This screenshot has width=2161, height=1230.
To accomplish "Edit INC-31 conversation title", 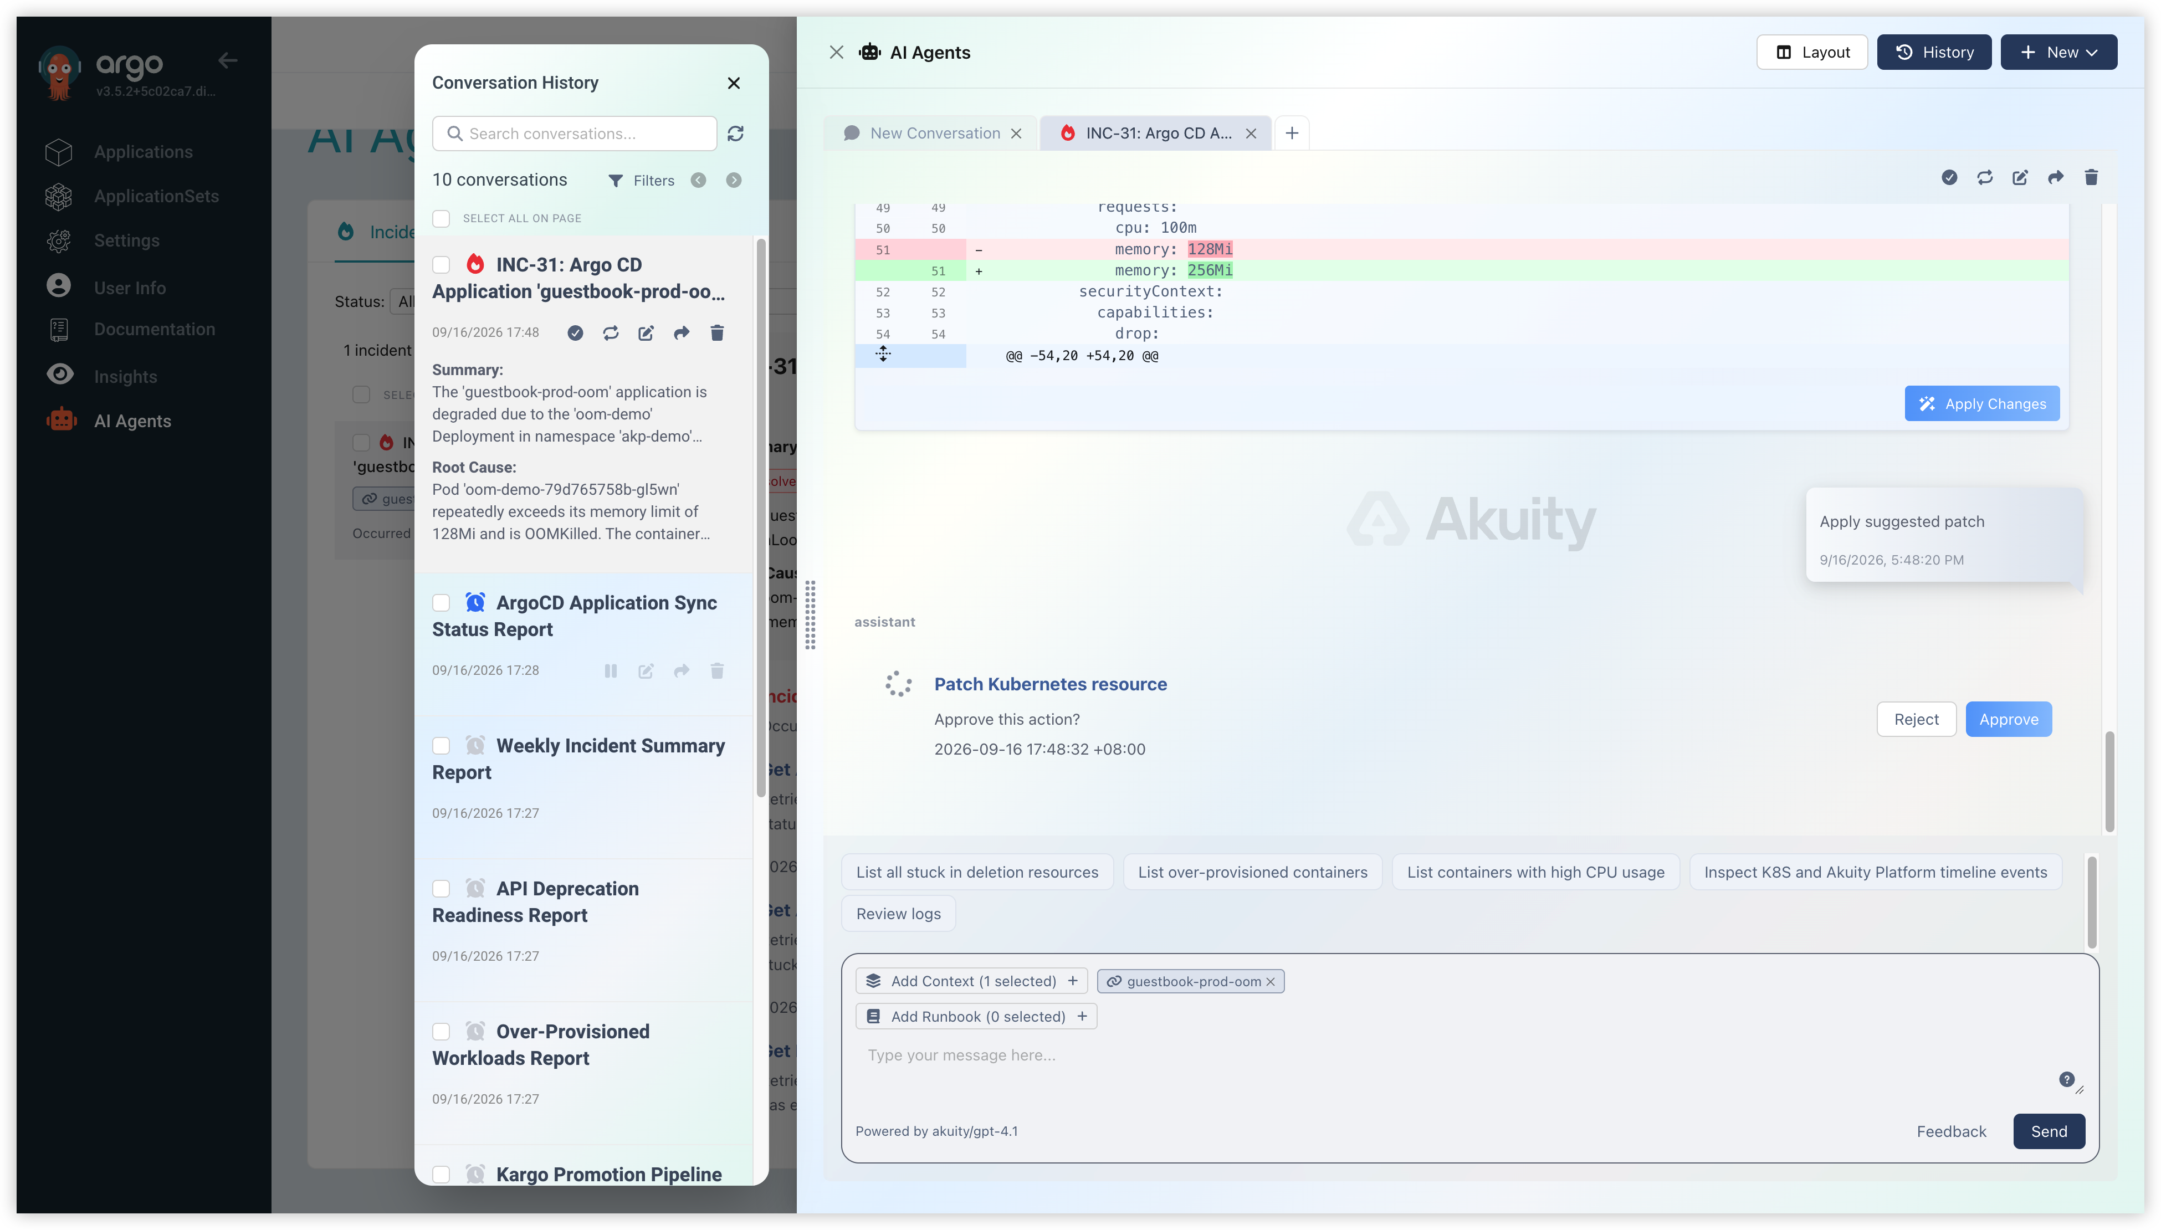I will click(x=646, y=333).
